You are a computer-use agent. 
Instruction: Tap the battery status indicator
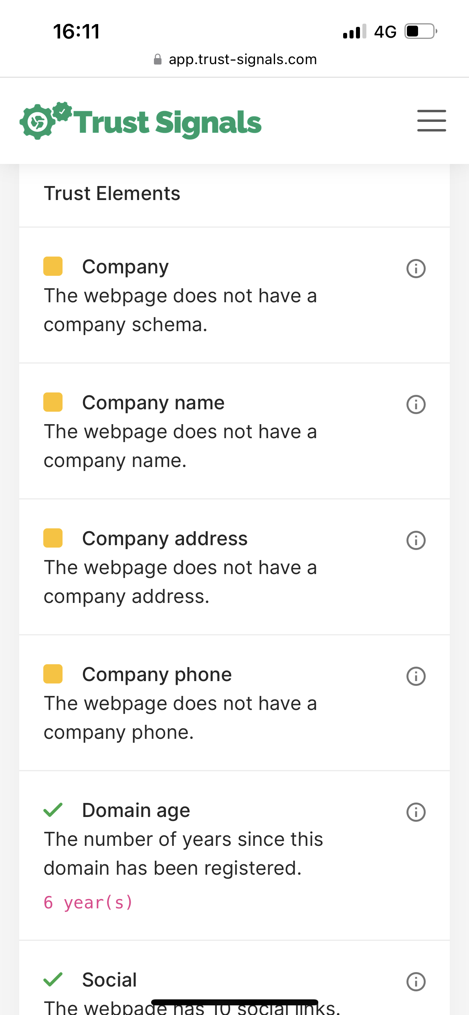(421, 31)
